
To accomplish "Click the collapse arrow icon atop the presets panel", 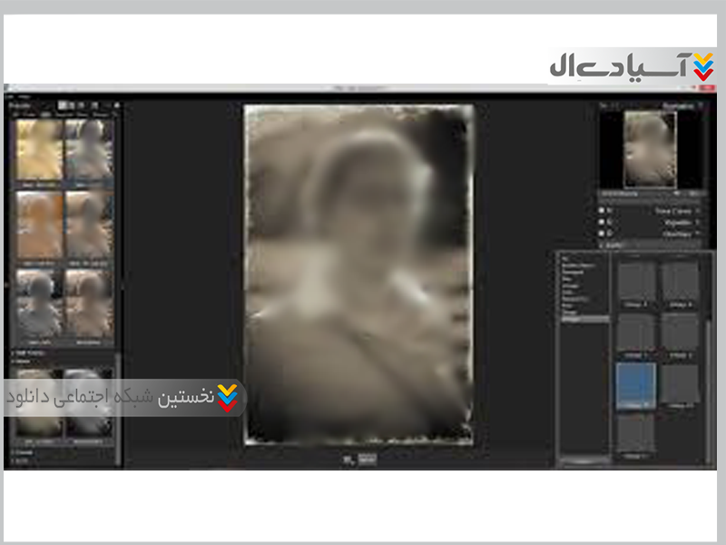I will (x=115, y=105).
